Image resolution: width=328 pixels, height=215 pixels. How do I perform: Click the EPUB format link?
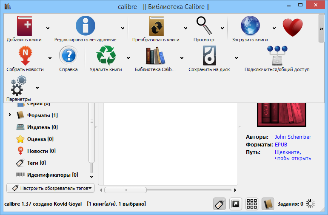point(281,145)
